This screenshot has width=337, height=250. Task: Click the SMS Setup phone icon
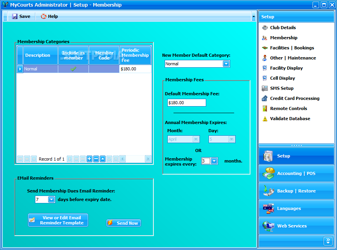264,88
